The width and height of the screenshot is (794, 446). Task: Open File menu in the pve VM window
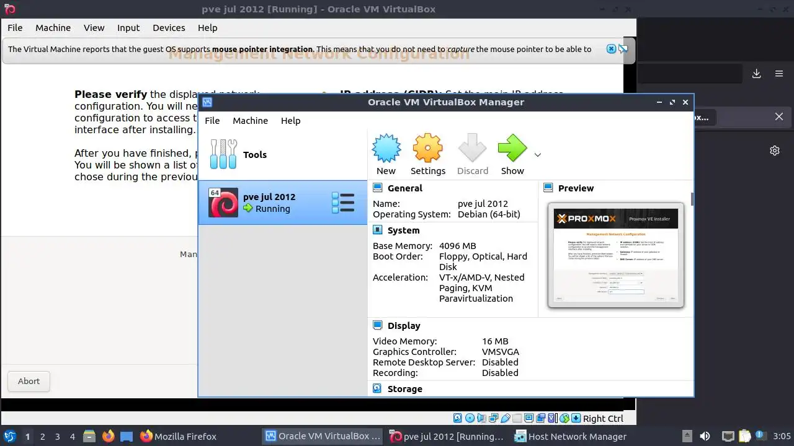15,27
